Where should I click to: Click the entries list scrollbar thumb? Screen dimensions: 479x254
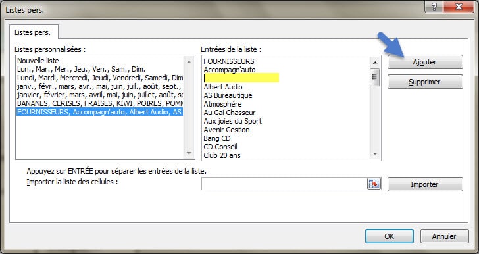[375, 78]
